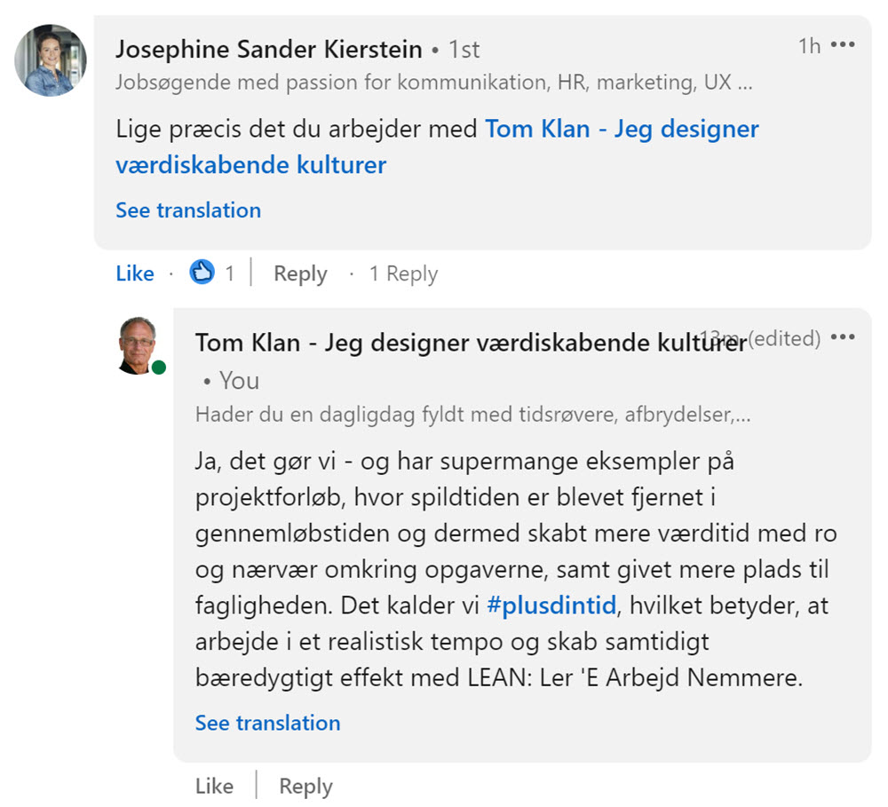Click See translation under Josephine's comment
The height and width of the screenshot is (807, 888).
click(x=188, y=210)
